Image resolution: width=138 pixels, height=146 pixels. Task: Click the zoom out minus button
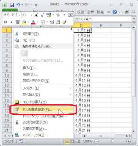(97, 141)
